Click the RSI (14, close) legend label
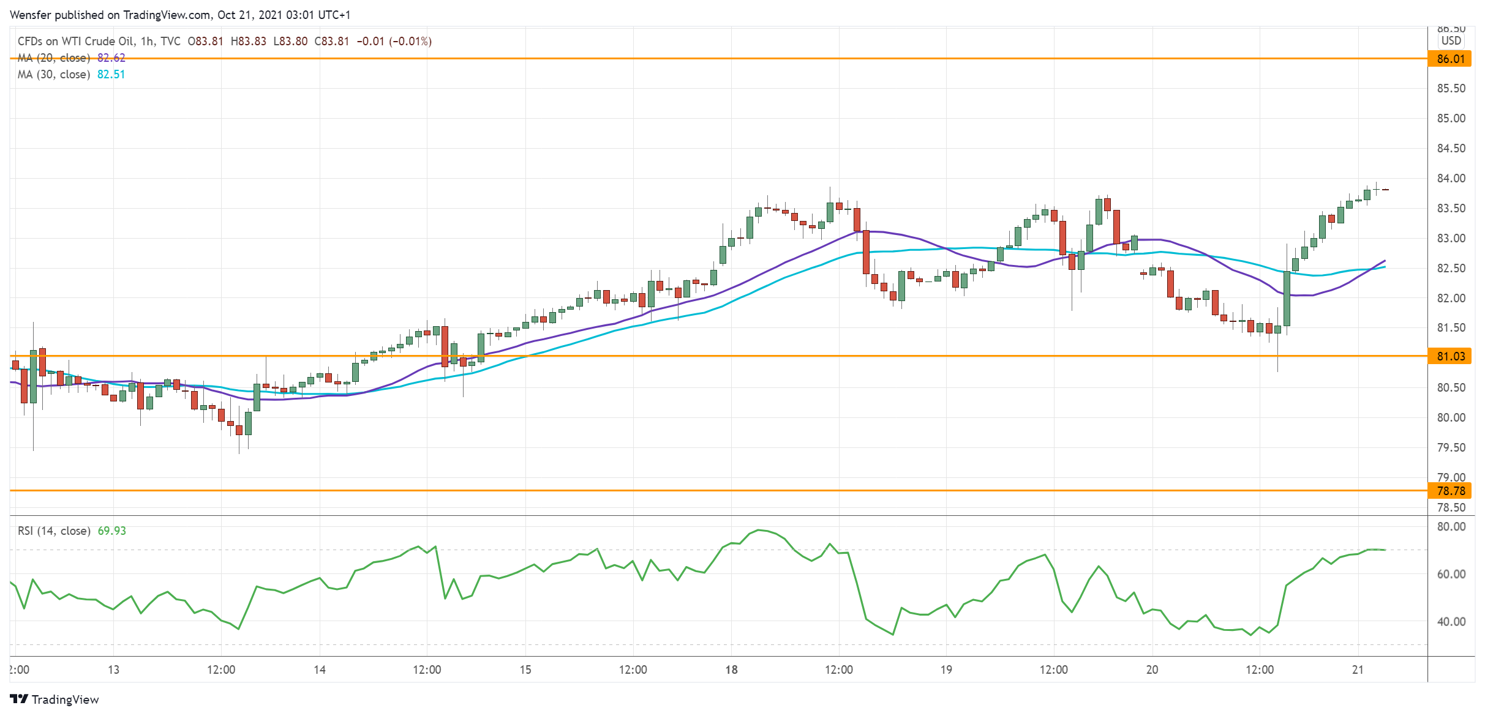Viewport: 1485px width, 716px height. [x=54, y=531]
